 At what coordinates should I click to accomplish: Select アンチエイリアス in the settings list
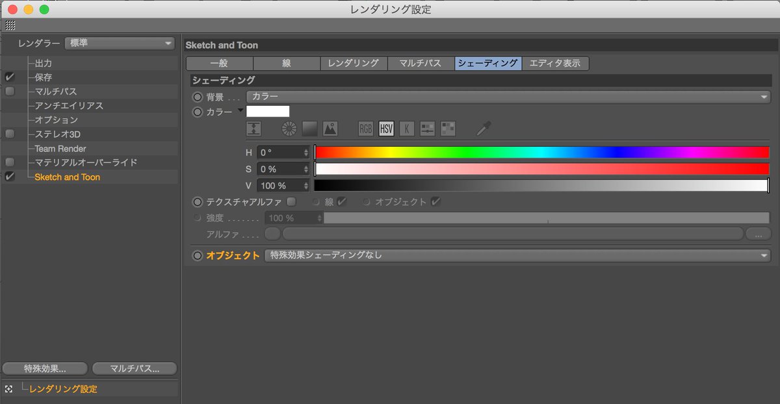[69, 105]
